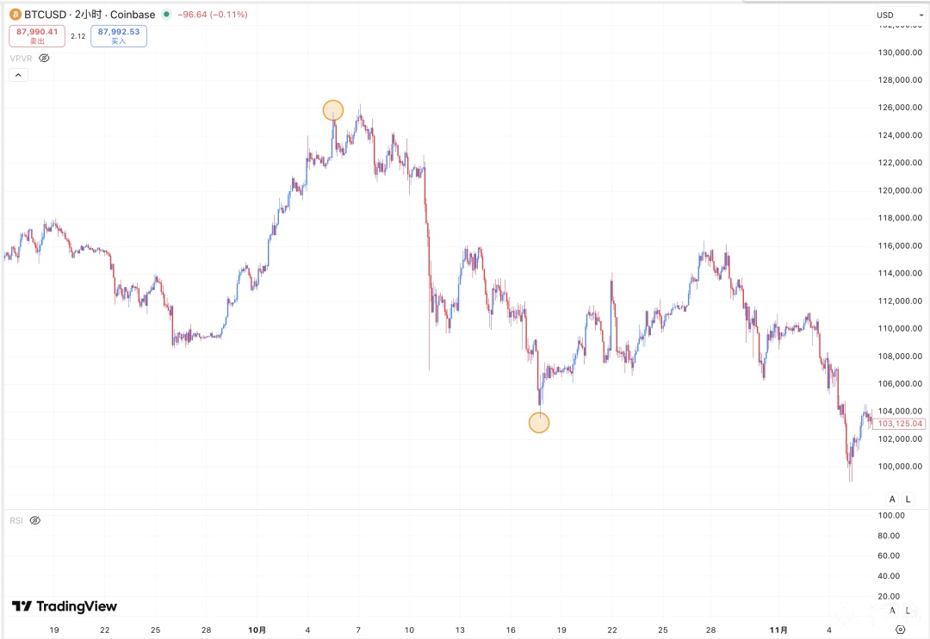Screen dimensions: 930x639
Task: Toggle auto scale A on price axis
Action: pos(892,499)
